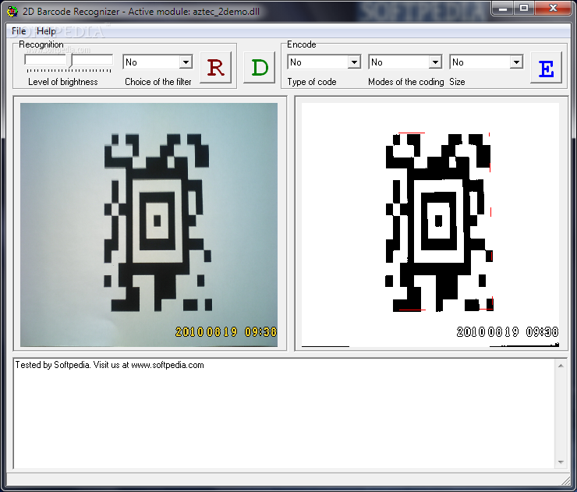Click the red R recognize button
Image resolution: width=577 pixels, height=492 pixels.
click(x=216, y=68)
